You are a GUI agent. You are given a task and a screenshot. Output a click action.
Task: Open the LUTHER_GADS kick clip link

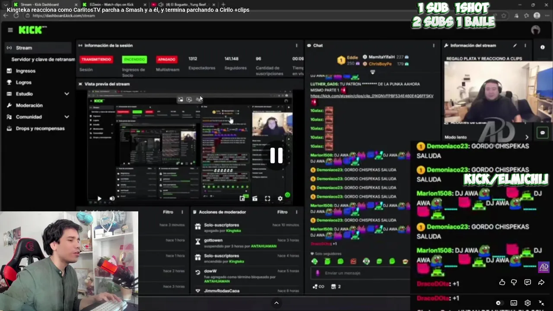372,96
